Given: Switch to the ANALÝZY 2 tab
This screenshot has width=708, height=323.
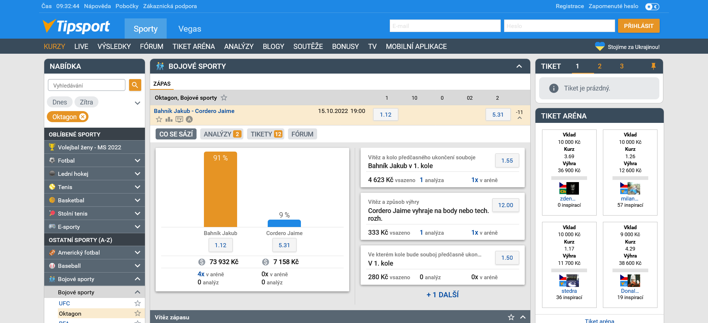Looking at the screenshot, I should [222, 134].
